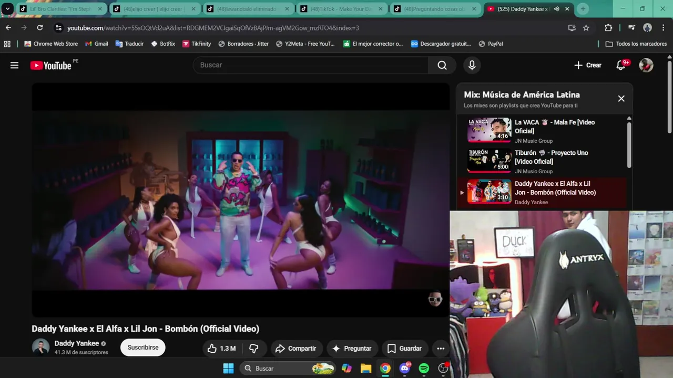Image resolution: width=673 pixels, height=378 pixels.
Task: Click the install app icon in address bar
Action: coord(572,28)
